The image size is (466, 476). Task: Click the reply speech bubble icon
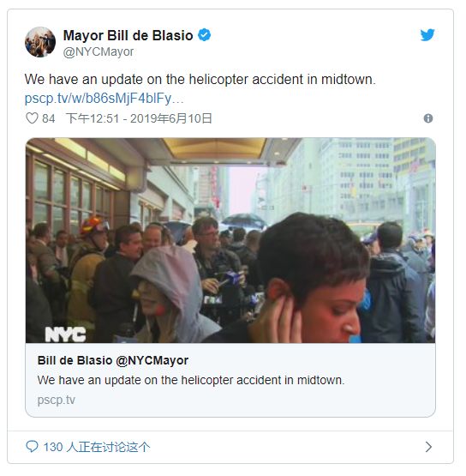pos(32,446)
